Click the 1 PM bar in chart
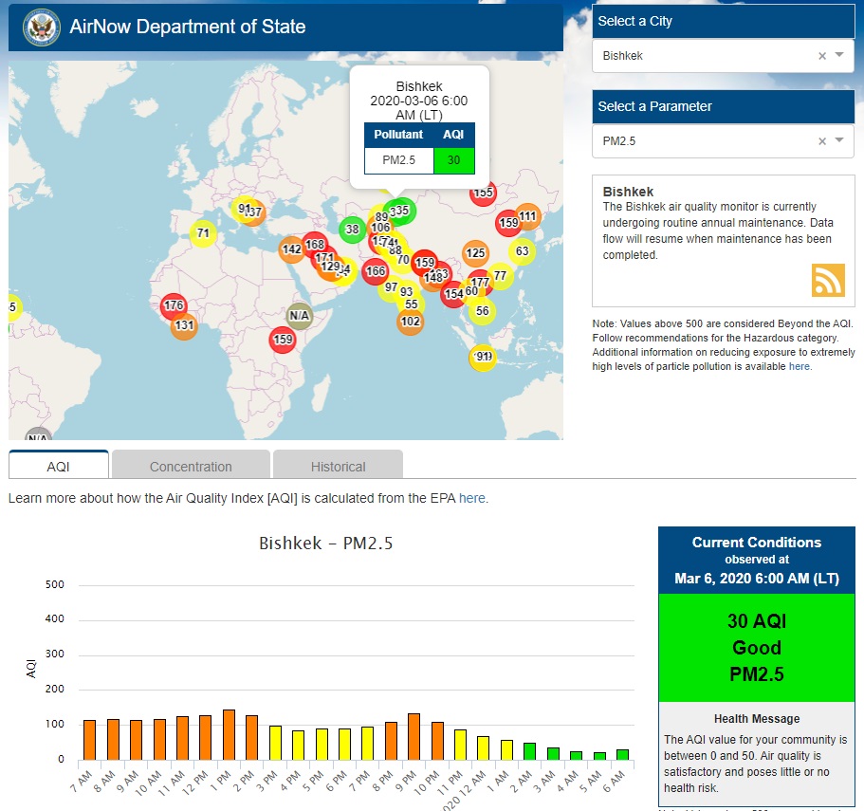Image resolution: width=864 pixels, height=811 pixels. click(229, 735)
